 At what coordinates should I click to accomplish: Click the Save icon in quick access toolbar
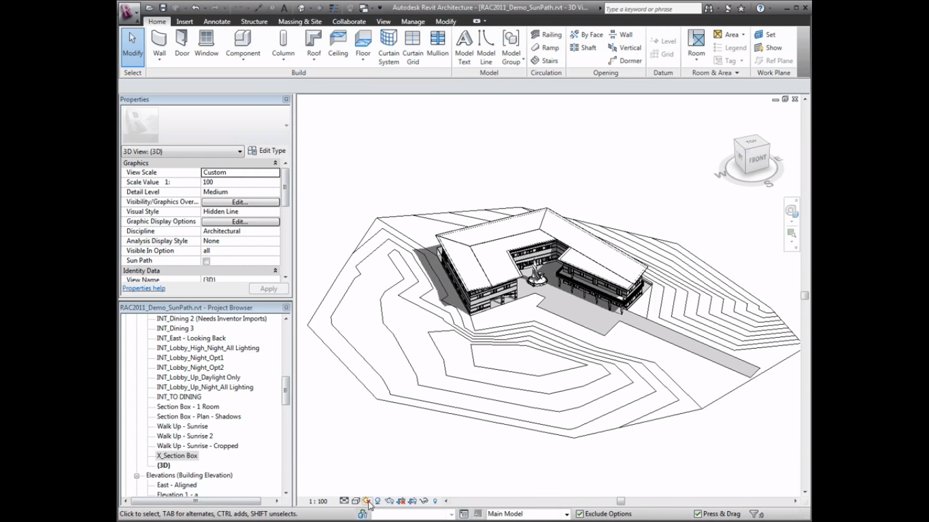(163, 8)
